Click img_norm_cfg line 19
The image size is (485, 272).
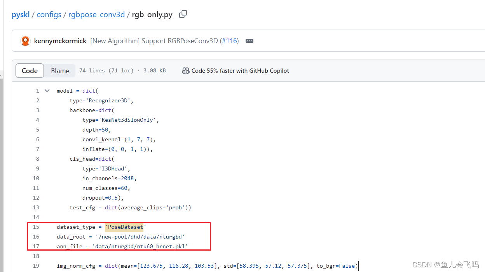tap(207, 266)
